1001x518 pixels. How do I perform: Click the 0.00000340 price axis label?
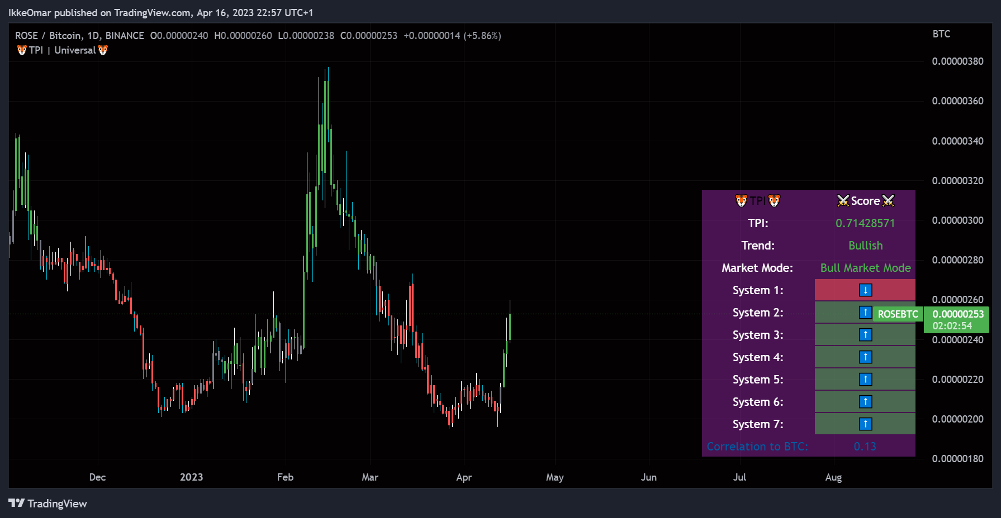[x=957, y=141]
